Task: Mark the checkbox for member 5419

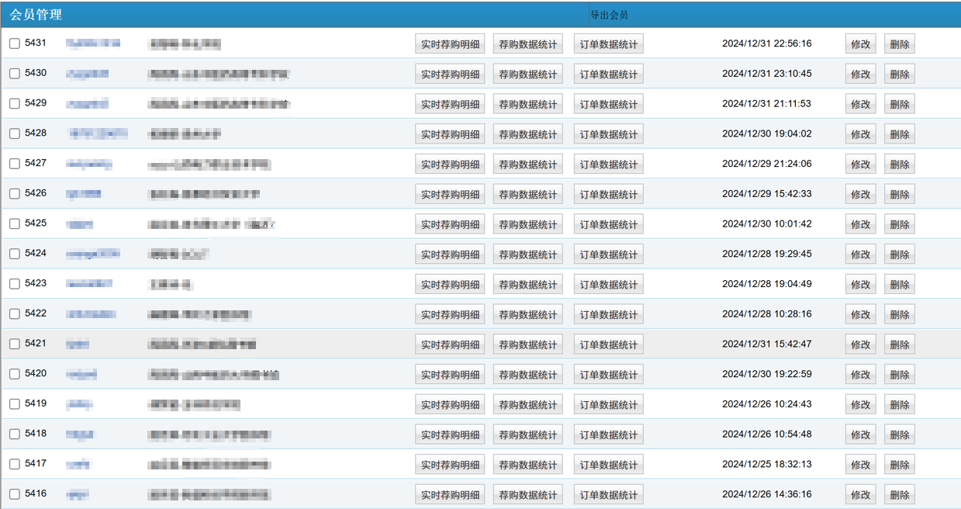Action: pos(15,404)
